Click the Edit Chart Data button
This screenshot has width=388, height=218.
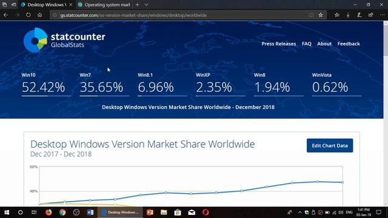(x=330, y=145)
